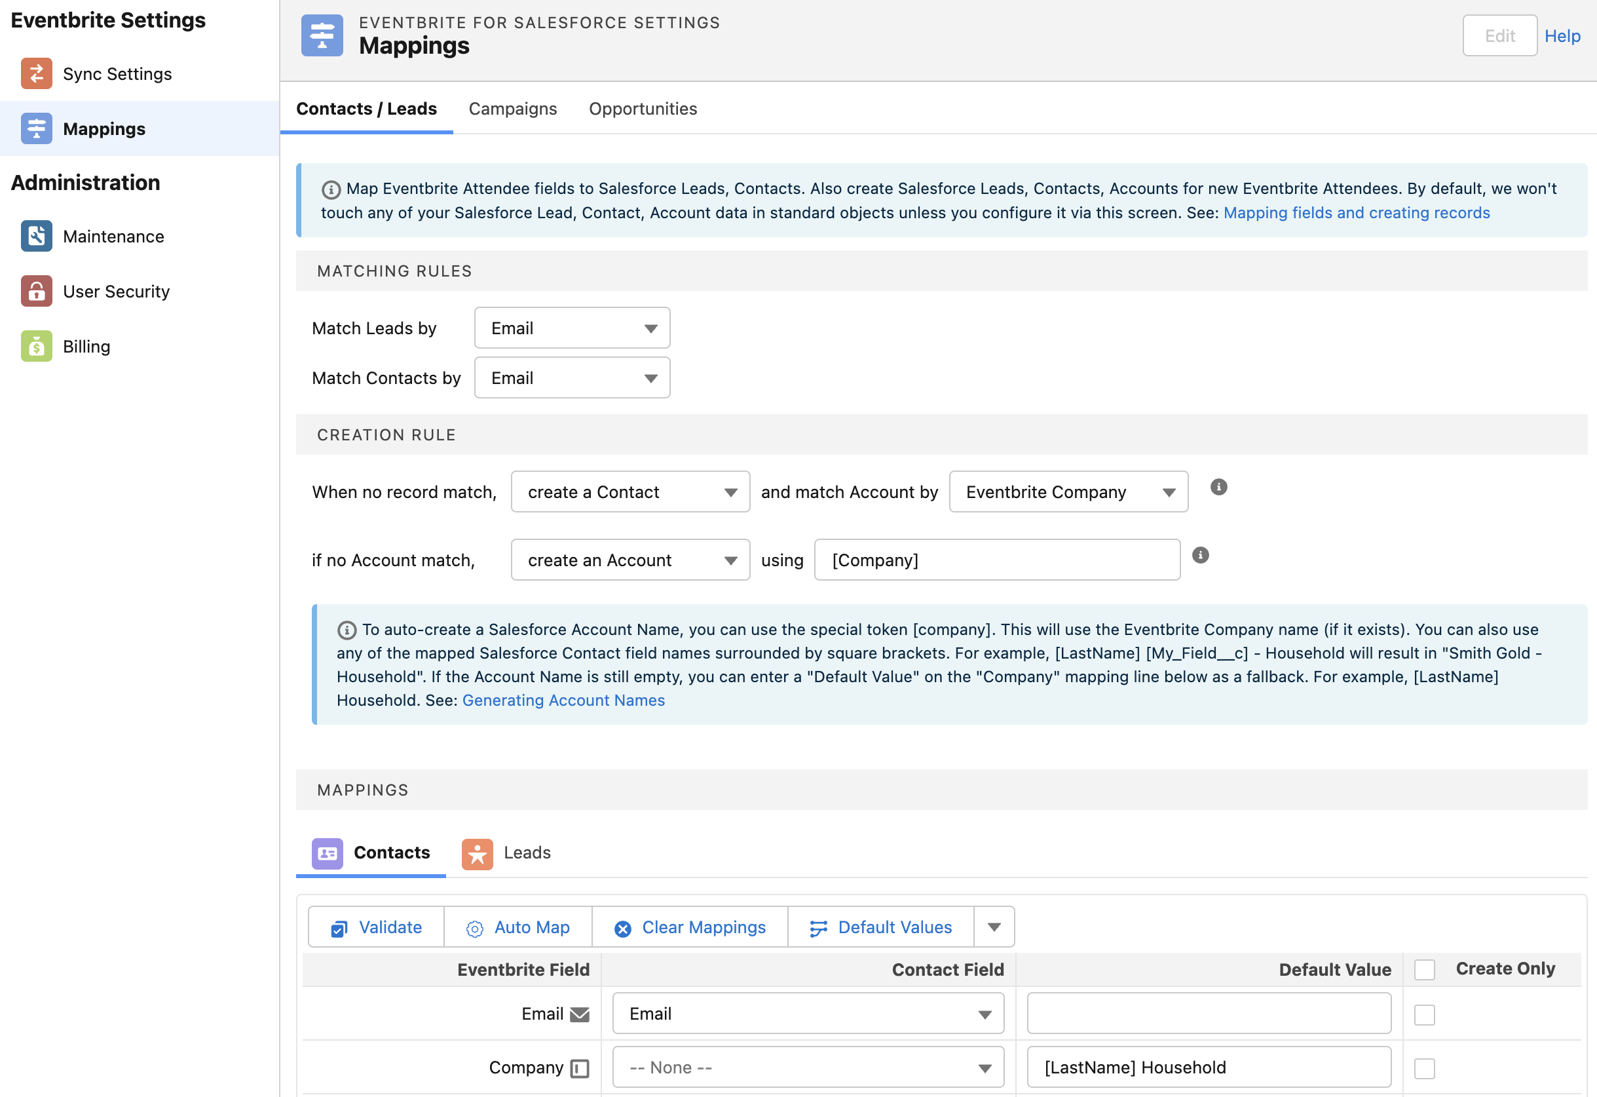Open Billing in the sidebar
The height and width of the screenshot is (1097, 1597).
[140, 346]
